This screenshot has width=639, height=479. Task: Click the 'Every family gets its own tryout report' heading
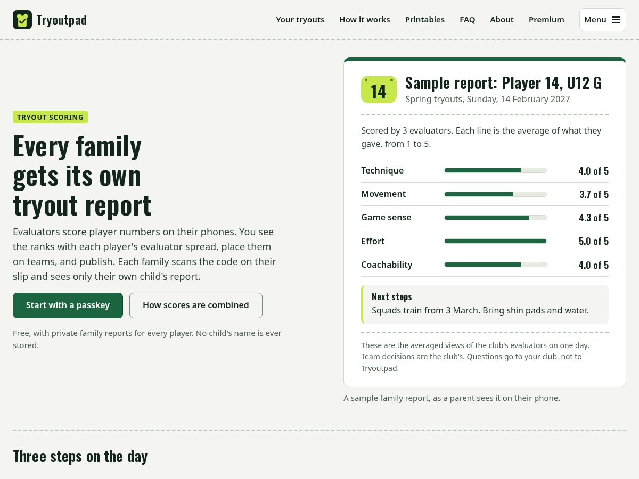[x=83, y=176]
